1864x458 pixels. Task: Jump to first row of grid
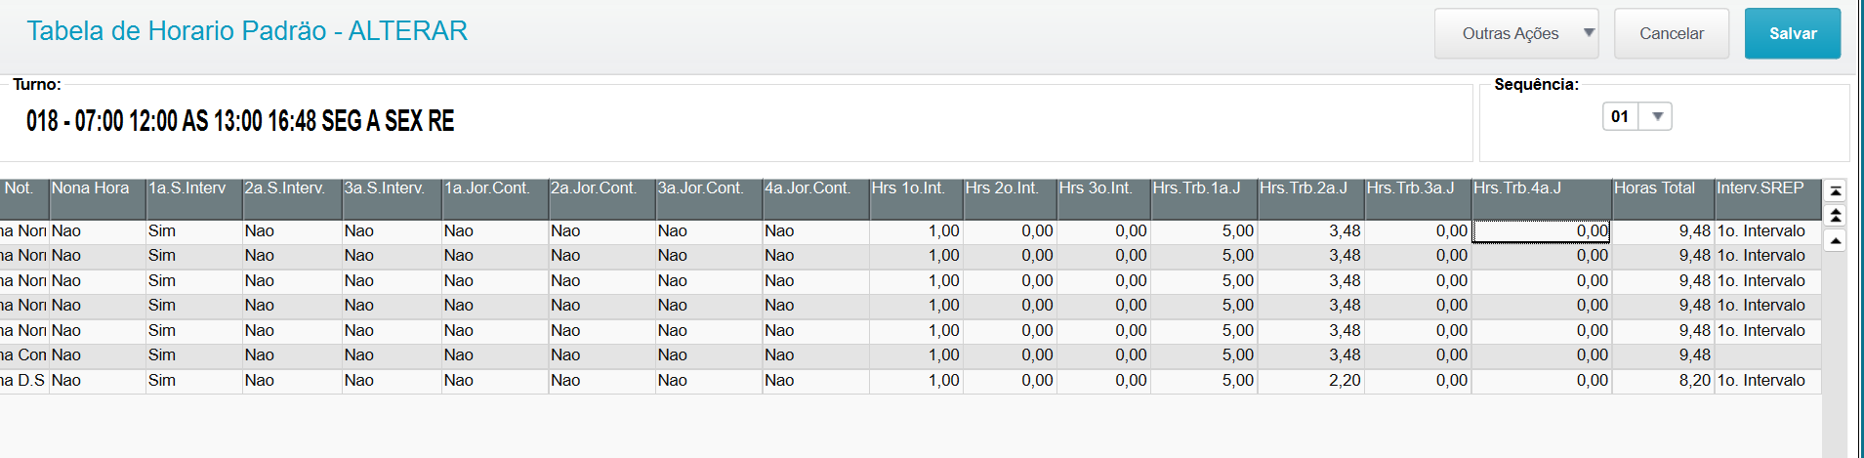coord(1835,191)
